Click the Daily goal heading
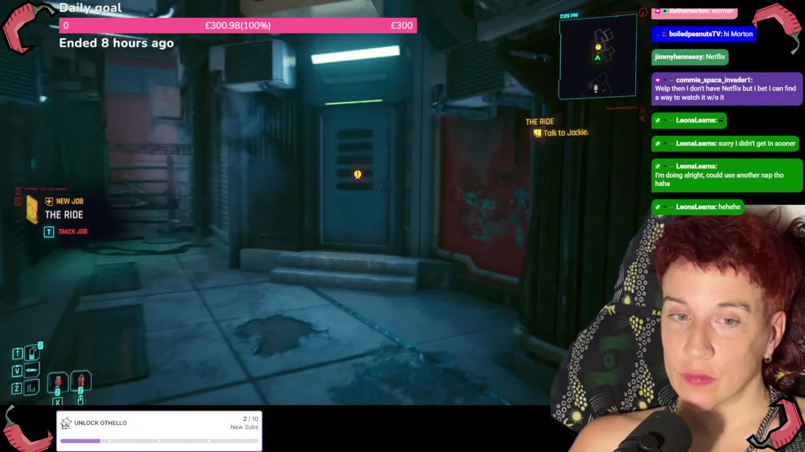Viewport: 805px width, 452px height. coord(91,8)
